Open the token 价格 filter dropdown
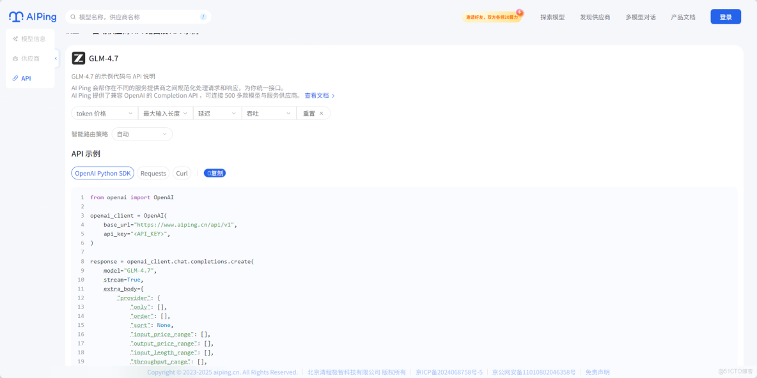757x378 pixels. [104, 112]
